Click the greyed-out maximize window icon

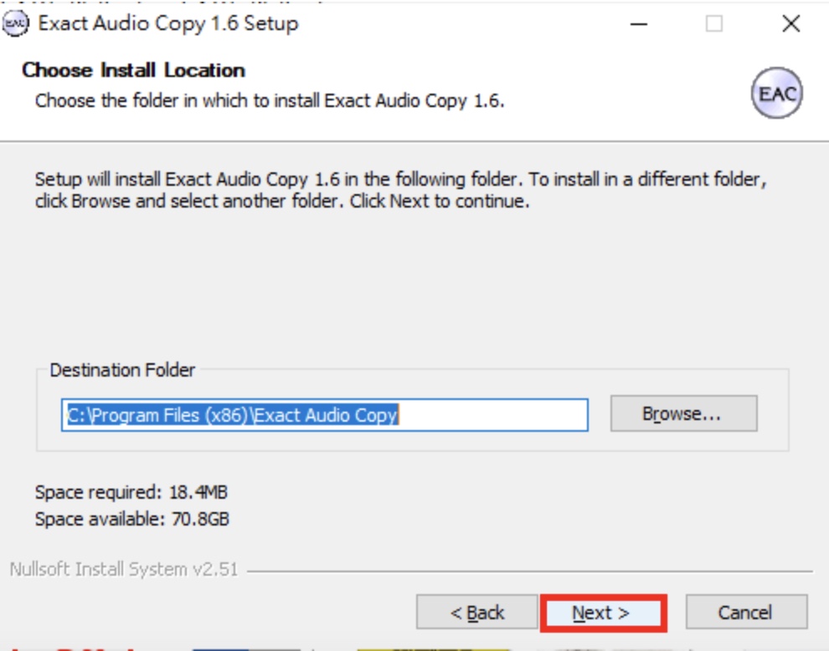[x=713, y=23]
